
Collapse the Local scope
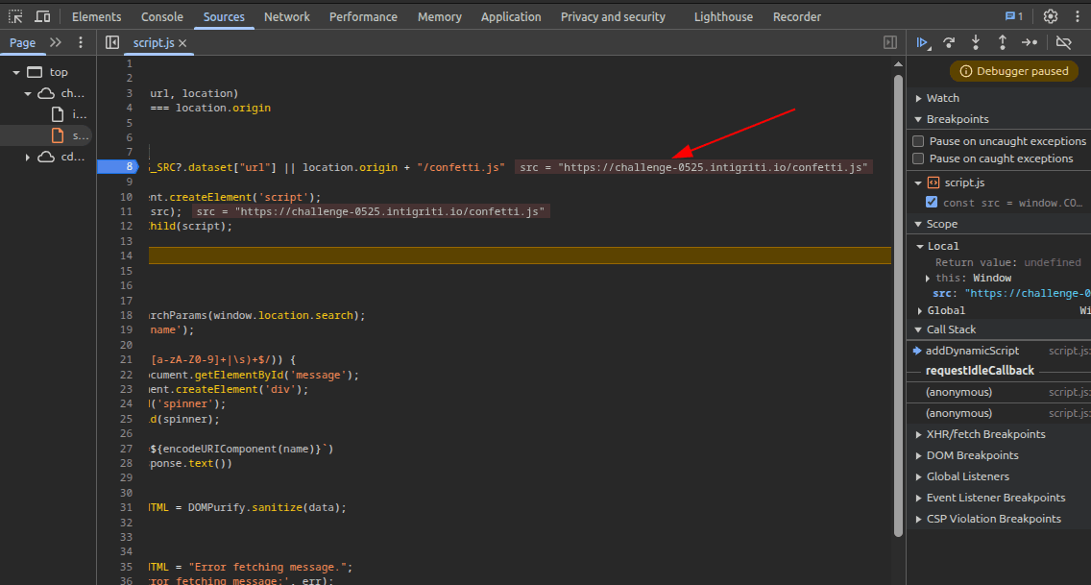point(920,246)
